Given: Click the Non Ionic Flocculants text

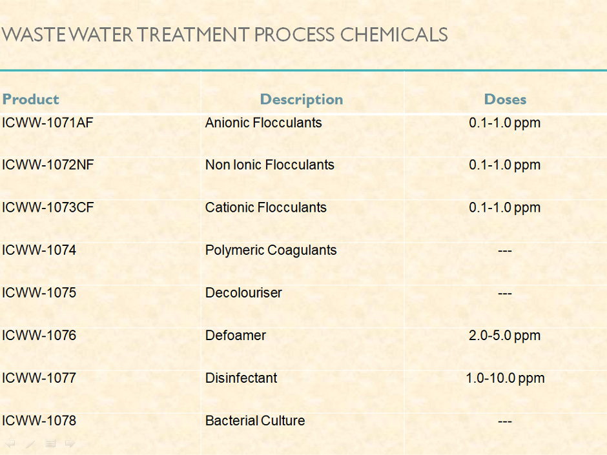Looking at the screenshot, I should (x=269, y=165).
